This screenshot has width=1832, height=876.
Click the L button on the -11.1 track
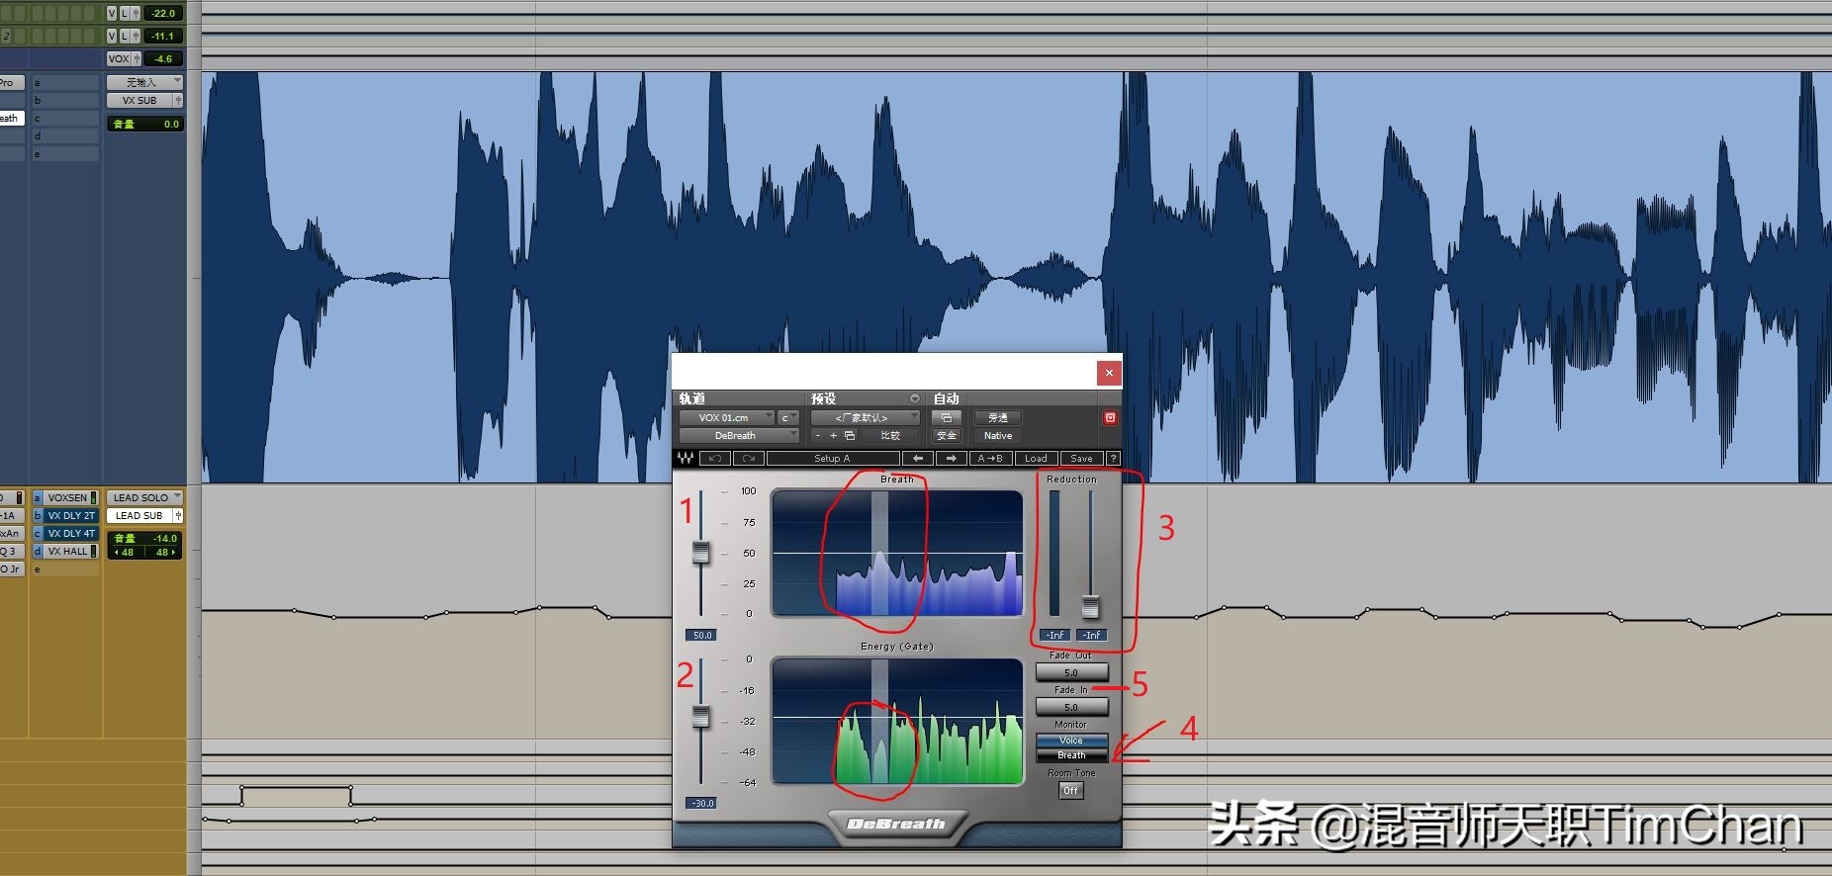click(124, 36)
